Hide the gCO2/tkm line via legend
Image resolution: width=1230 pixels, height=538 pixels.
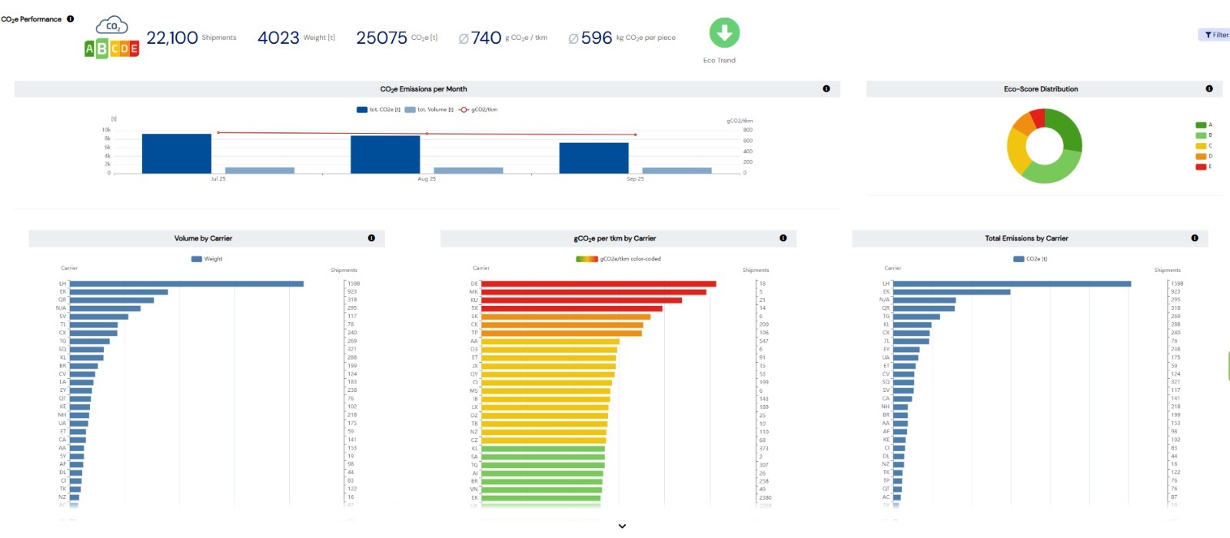pos(478,110)
